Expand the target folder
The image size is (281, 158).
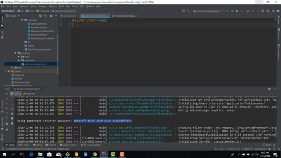pos(9,71)
